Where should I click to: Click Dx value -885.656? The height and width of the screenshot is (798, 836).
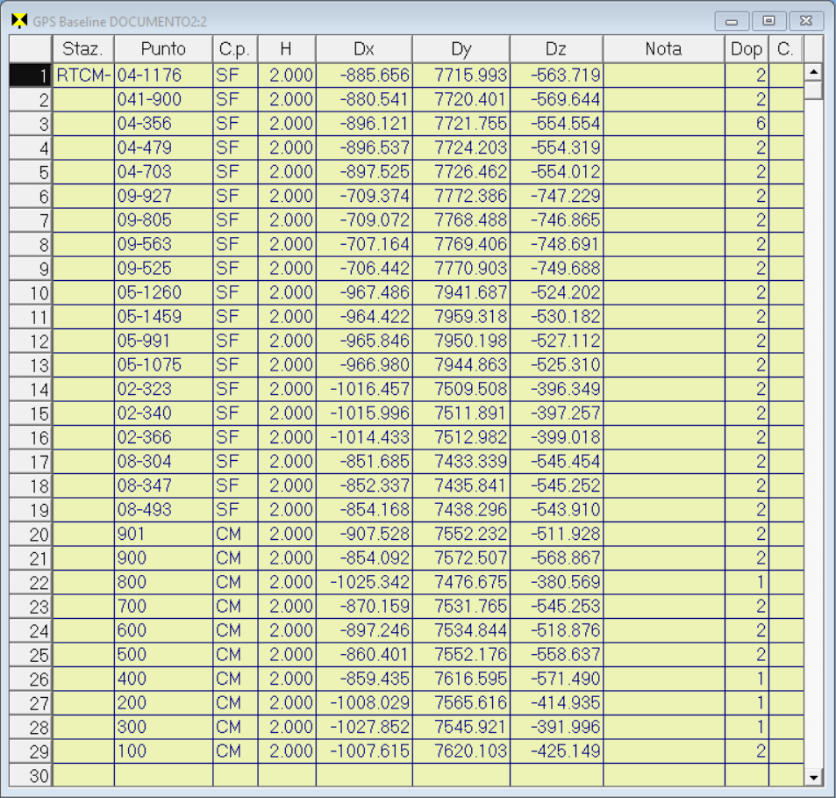click(364, 75)
